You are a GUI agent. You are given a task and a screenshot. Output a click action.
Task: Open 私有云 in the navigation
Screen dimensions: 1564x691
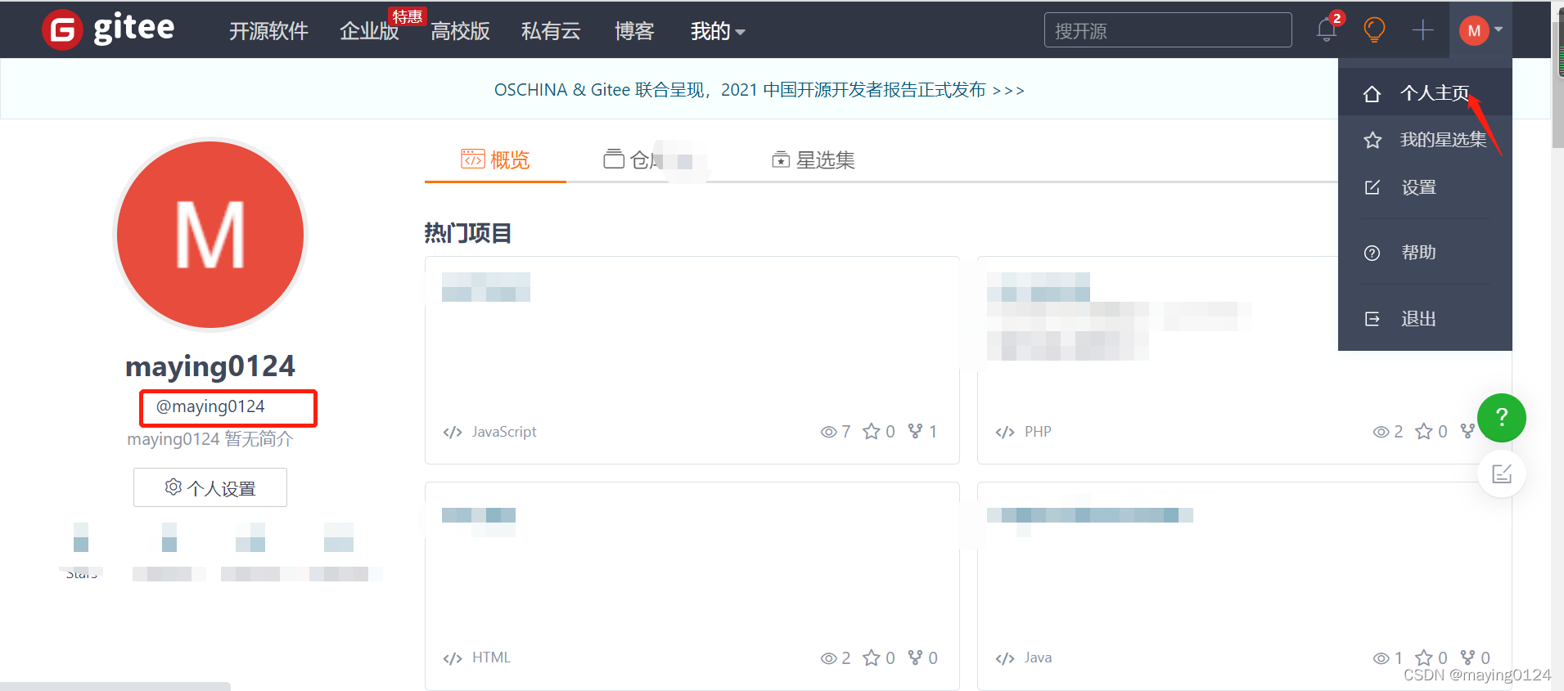551,31
